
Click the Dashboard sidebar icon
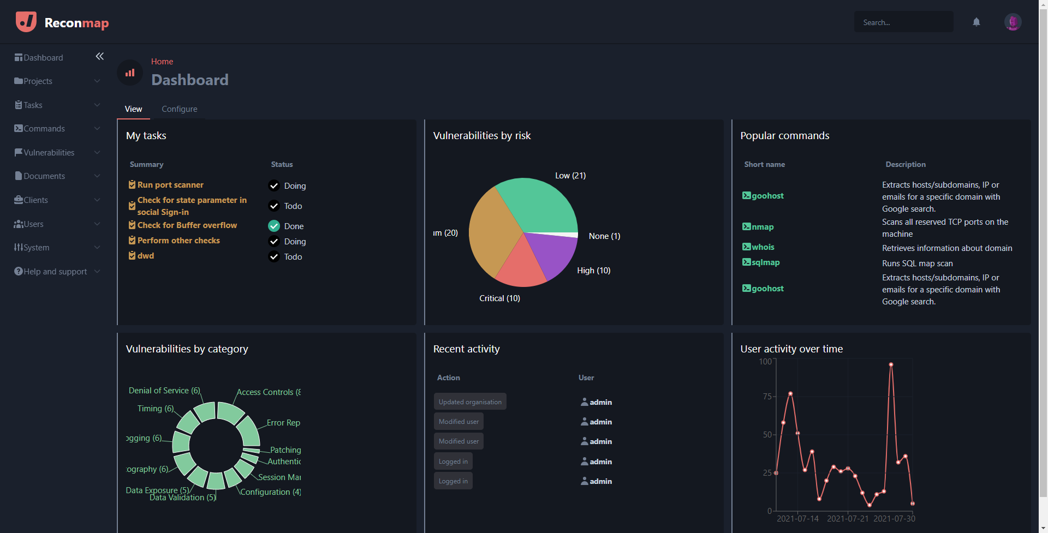(19, 58)
